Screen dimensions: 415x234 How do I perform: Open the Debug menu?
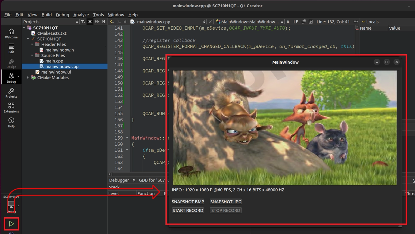pyautogui.click(x=62, y=15)
